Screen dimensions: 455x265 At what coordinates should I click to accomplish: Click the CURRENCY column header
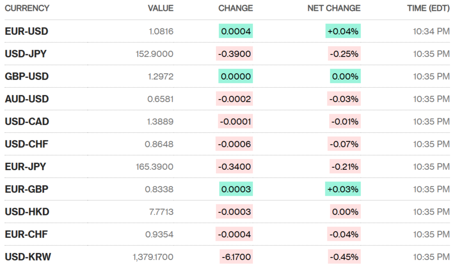[27, 8]
